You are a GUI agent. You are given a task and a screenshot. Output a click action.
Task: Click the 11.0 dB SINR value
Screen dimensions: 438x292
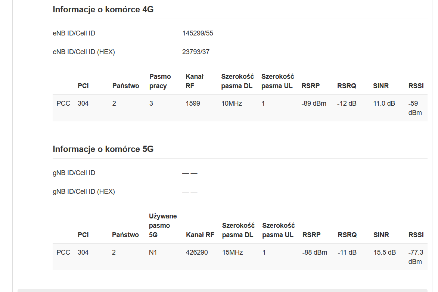pyautogui.click(x=384, y=103)
